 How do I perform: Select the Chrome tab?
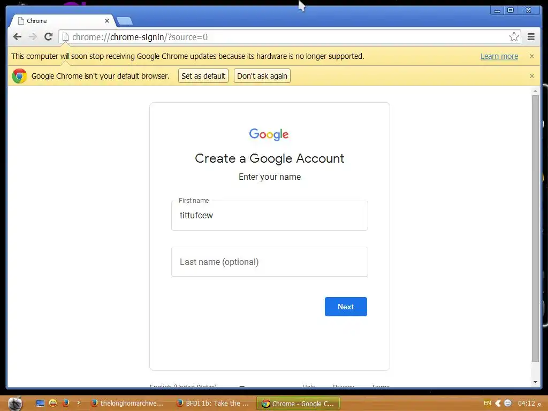click(61, 21)
